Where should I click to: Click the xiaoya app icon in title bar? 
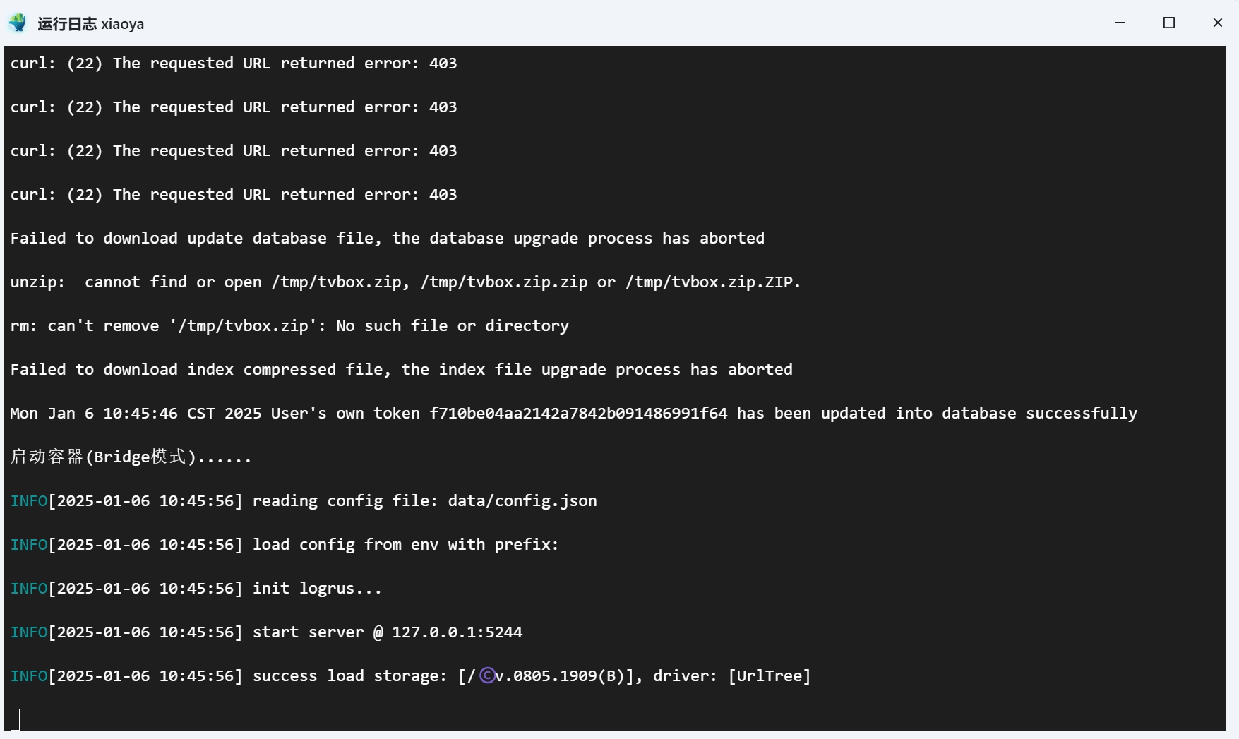click(x=18, y=23)
